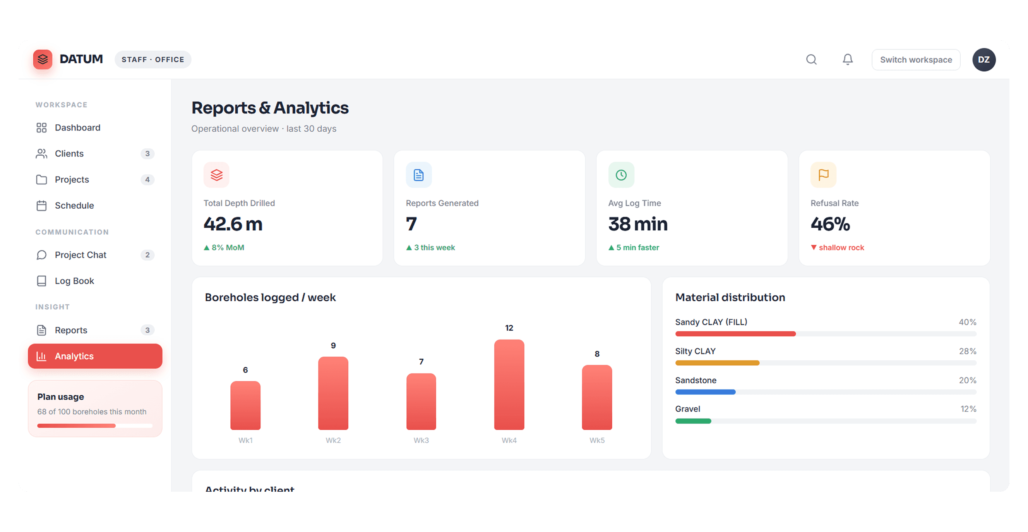Click the Gravel green bar
This screenshot has height=532, width=1028.
click(x=693, y=421)
